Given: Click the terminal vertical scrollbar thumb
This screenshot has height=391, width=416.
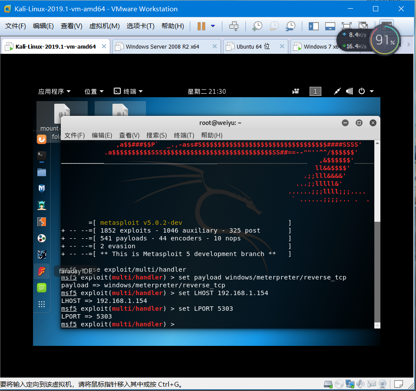Looking at the screenshot, I should point(377,272).
